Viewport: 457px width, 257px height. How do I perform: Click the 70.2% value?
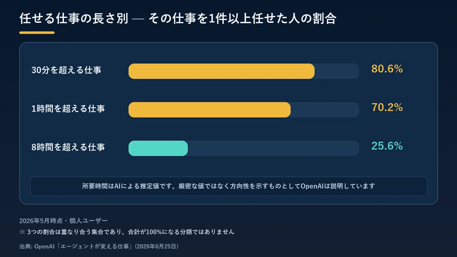(x=387, y=108)
